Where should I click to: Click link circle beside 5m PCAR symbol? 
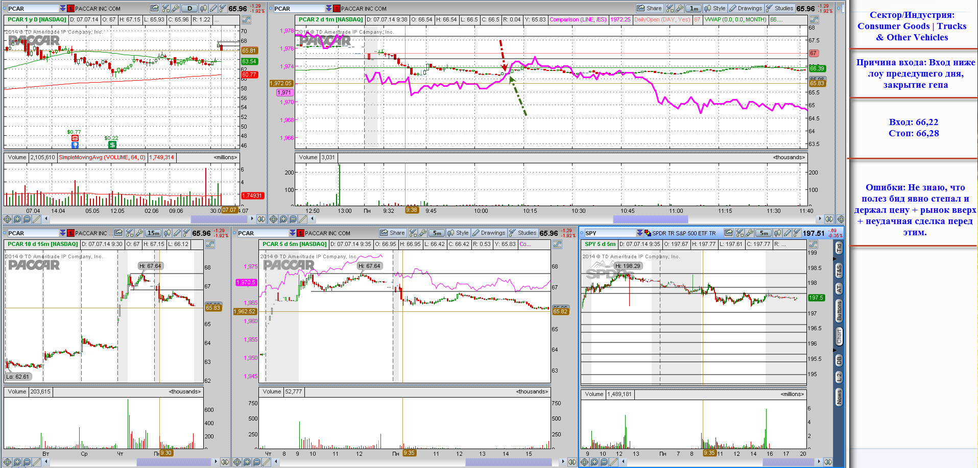[x=234, y=233]
